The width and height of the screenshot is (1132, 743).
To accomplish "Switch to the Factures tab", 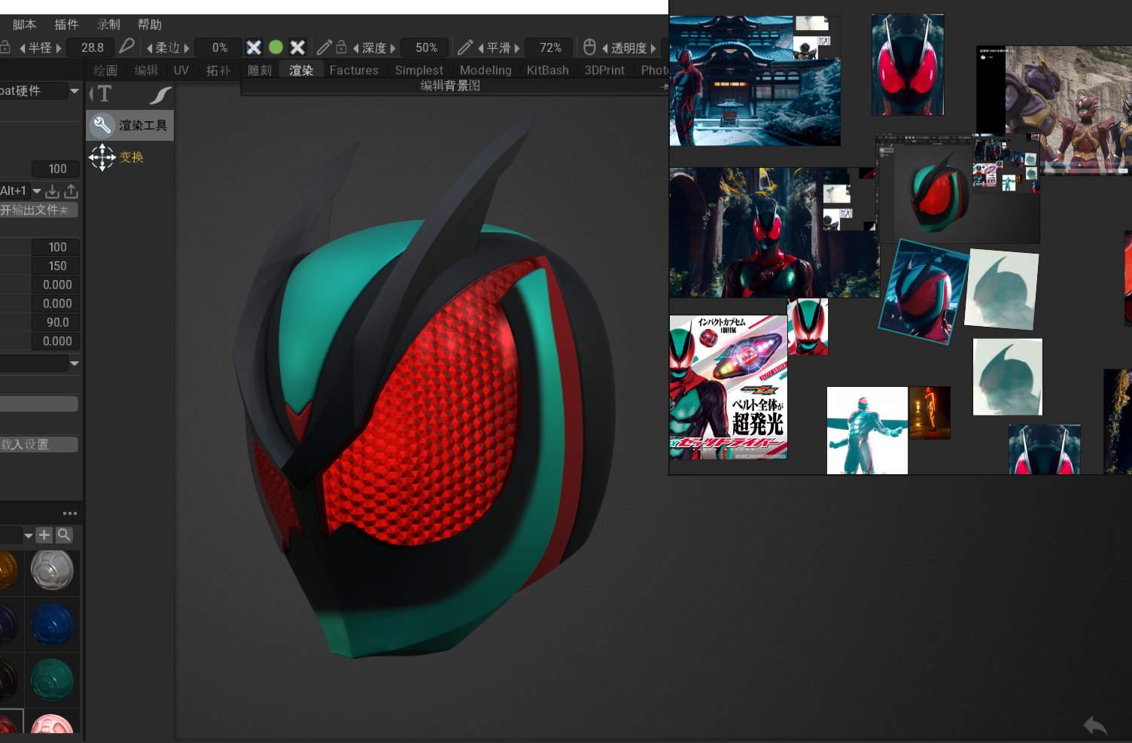I will (x=354, y=70).
